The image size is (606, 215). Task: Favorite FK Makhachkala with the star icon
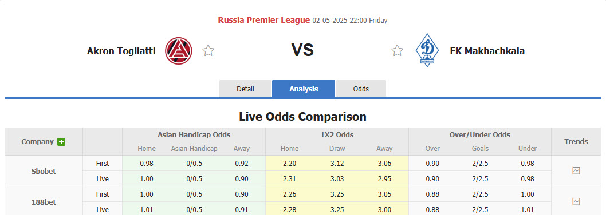coord(397,50)
